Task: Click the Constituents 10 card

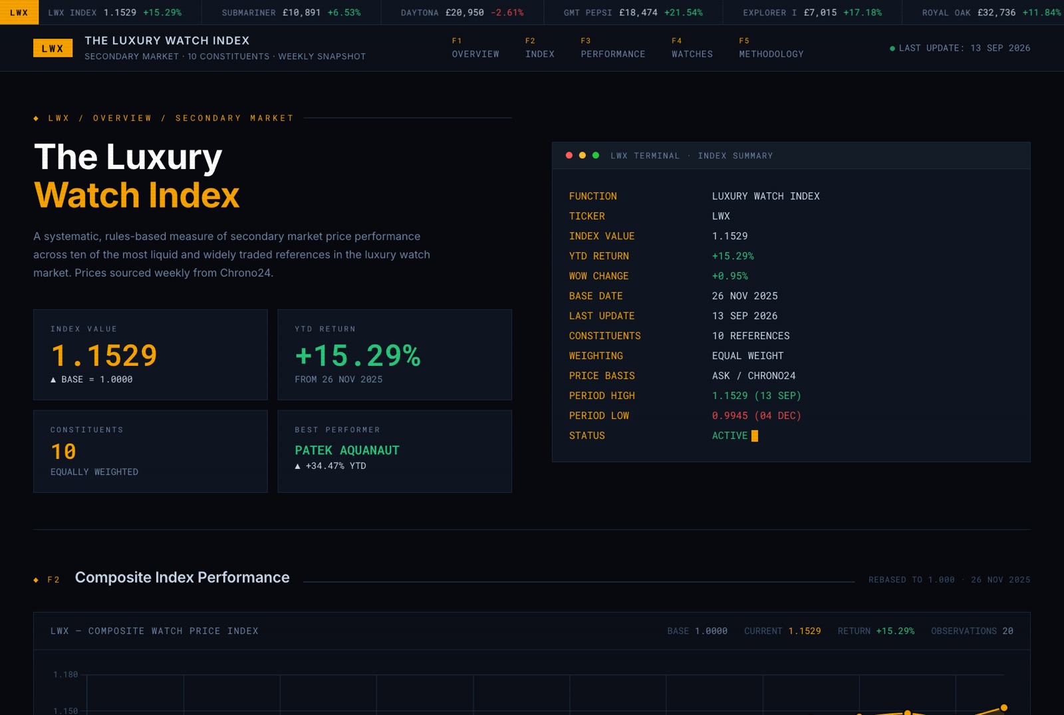Action: tap(150, 452)
